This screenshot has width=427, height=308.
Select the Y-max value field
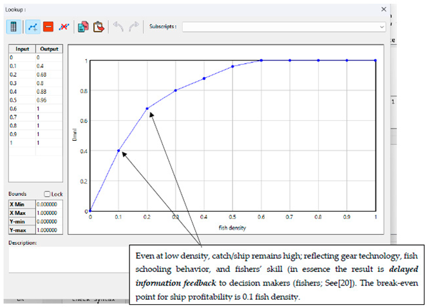tap(49, 230)
